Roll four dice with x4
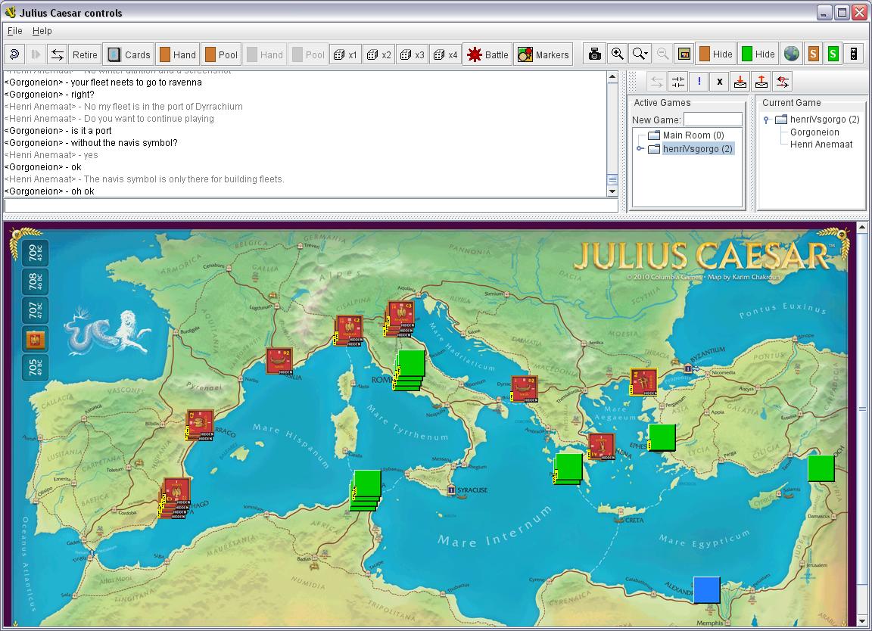This screenshot has width=872, height=631. pos(446,54)
